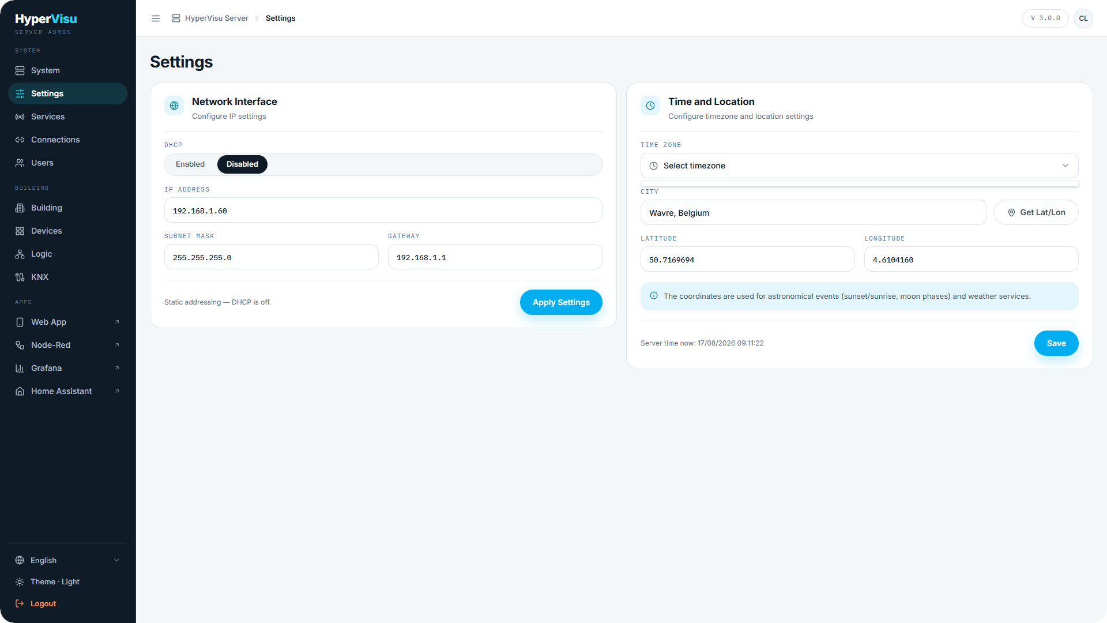The height and width of the screenshot is (623, 1107).
Task: Open Web App external link arrow
Action: click(117, 322)
